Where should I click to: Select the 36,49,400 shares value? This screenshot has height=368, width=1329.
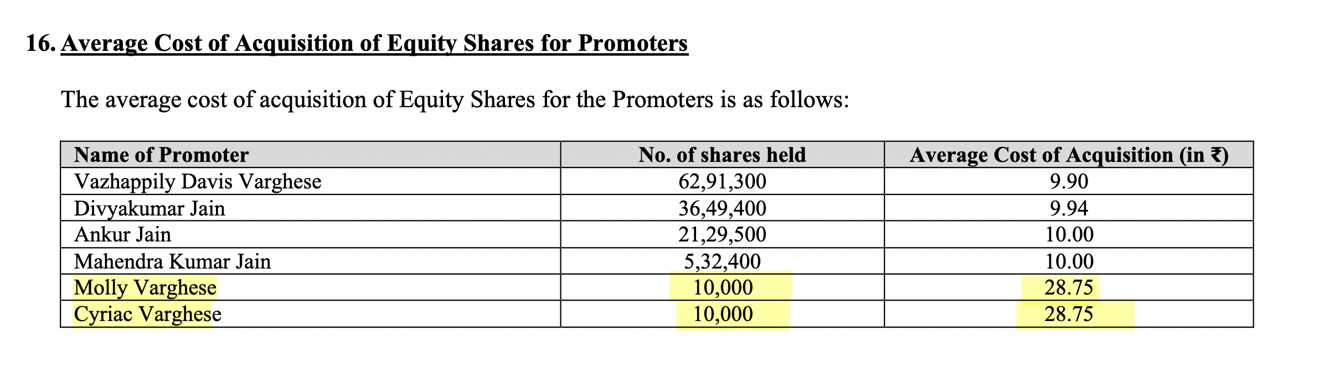[722, 208]
